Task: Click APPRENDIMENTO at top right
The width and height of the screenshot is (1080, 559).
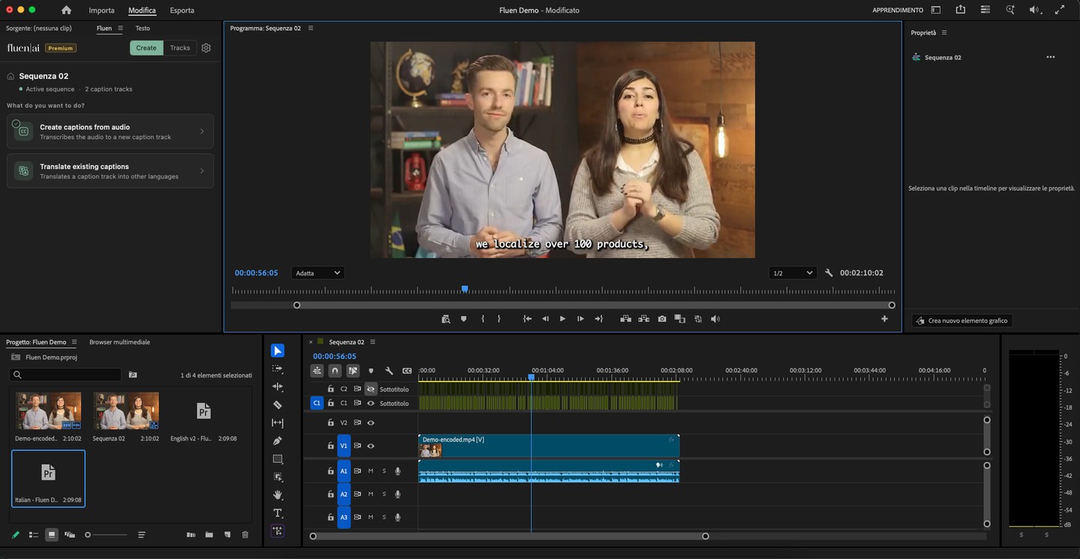Action: pos(898,11)
